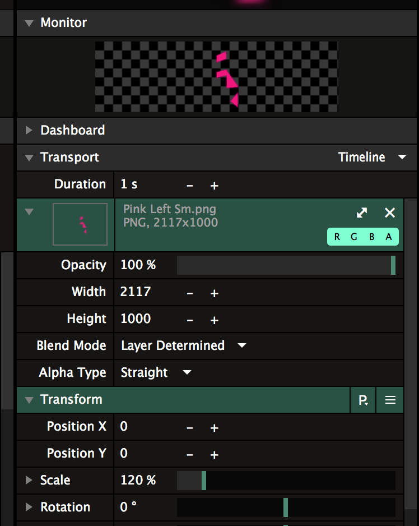Open the Transform preset P icon
Image resolution: width=419 pixels, height=526 pixels.
tap(363, 400)
